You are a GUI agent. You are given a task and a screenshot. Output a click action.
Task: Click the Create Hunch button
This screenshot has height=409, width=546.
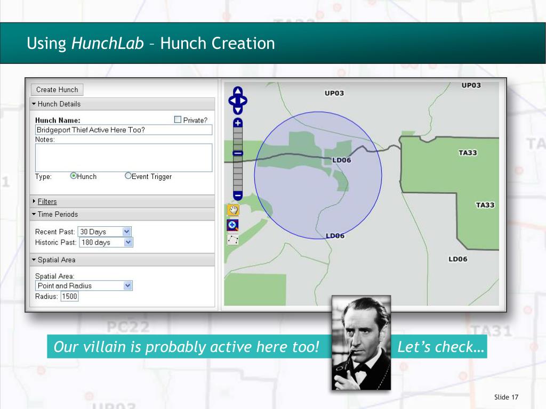(57, 89)
